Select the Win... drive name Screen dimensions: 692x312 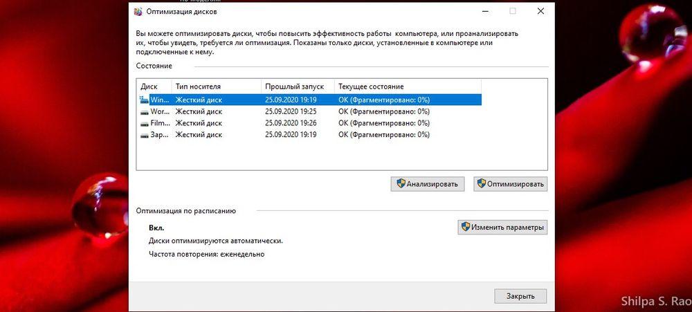pyautogui.click(x=159, y=100)
